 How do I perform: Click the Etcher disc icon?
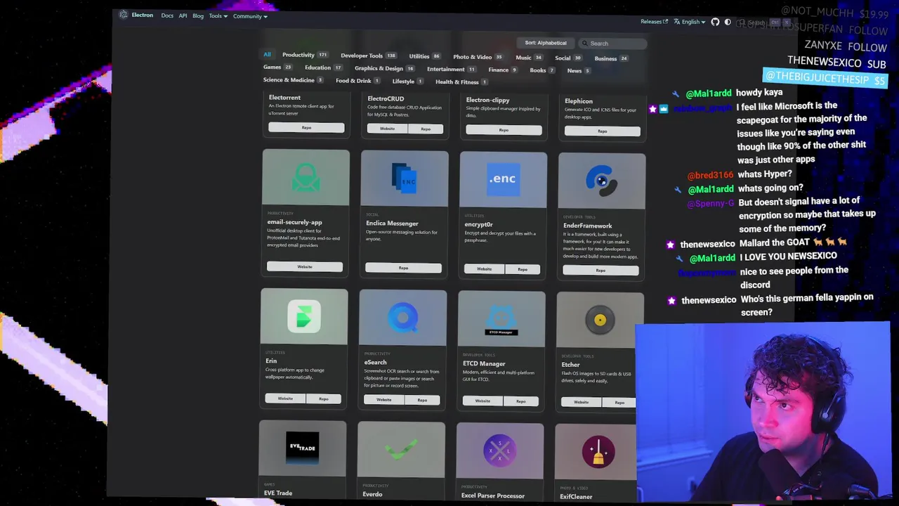pos(600,320)
